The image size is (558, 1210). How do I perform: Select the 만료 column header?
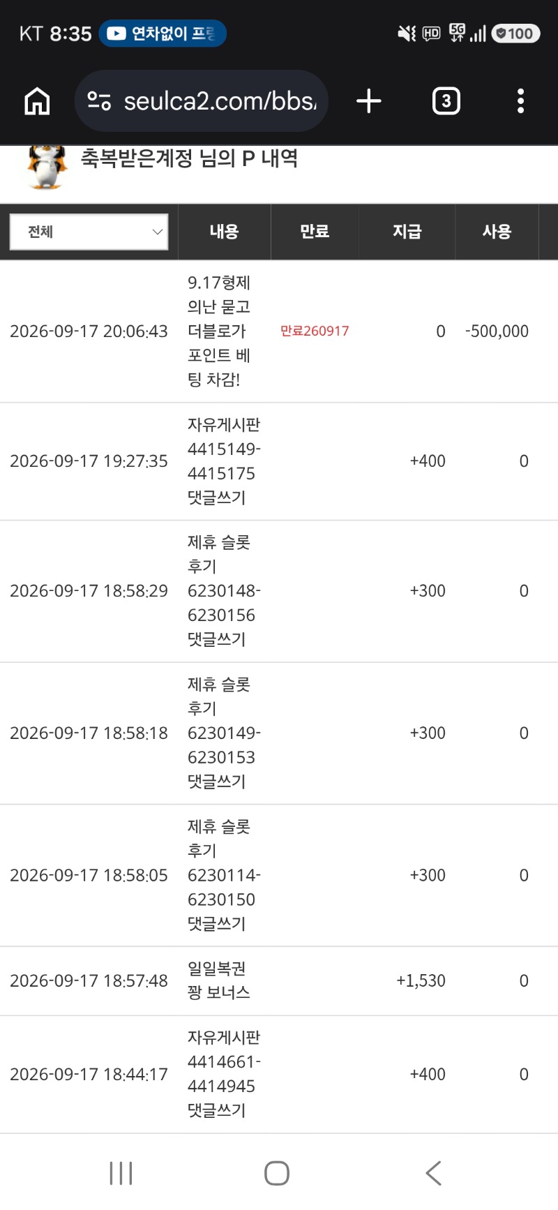[x=315, y=232]
